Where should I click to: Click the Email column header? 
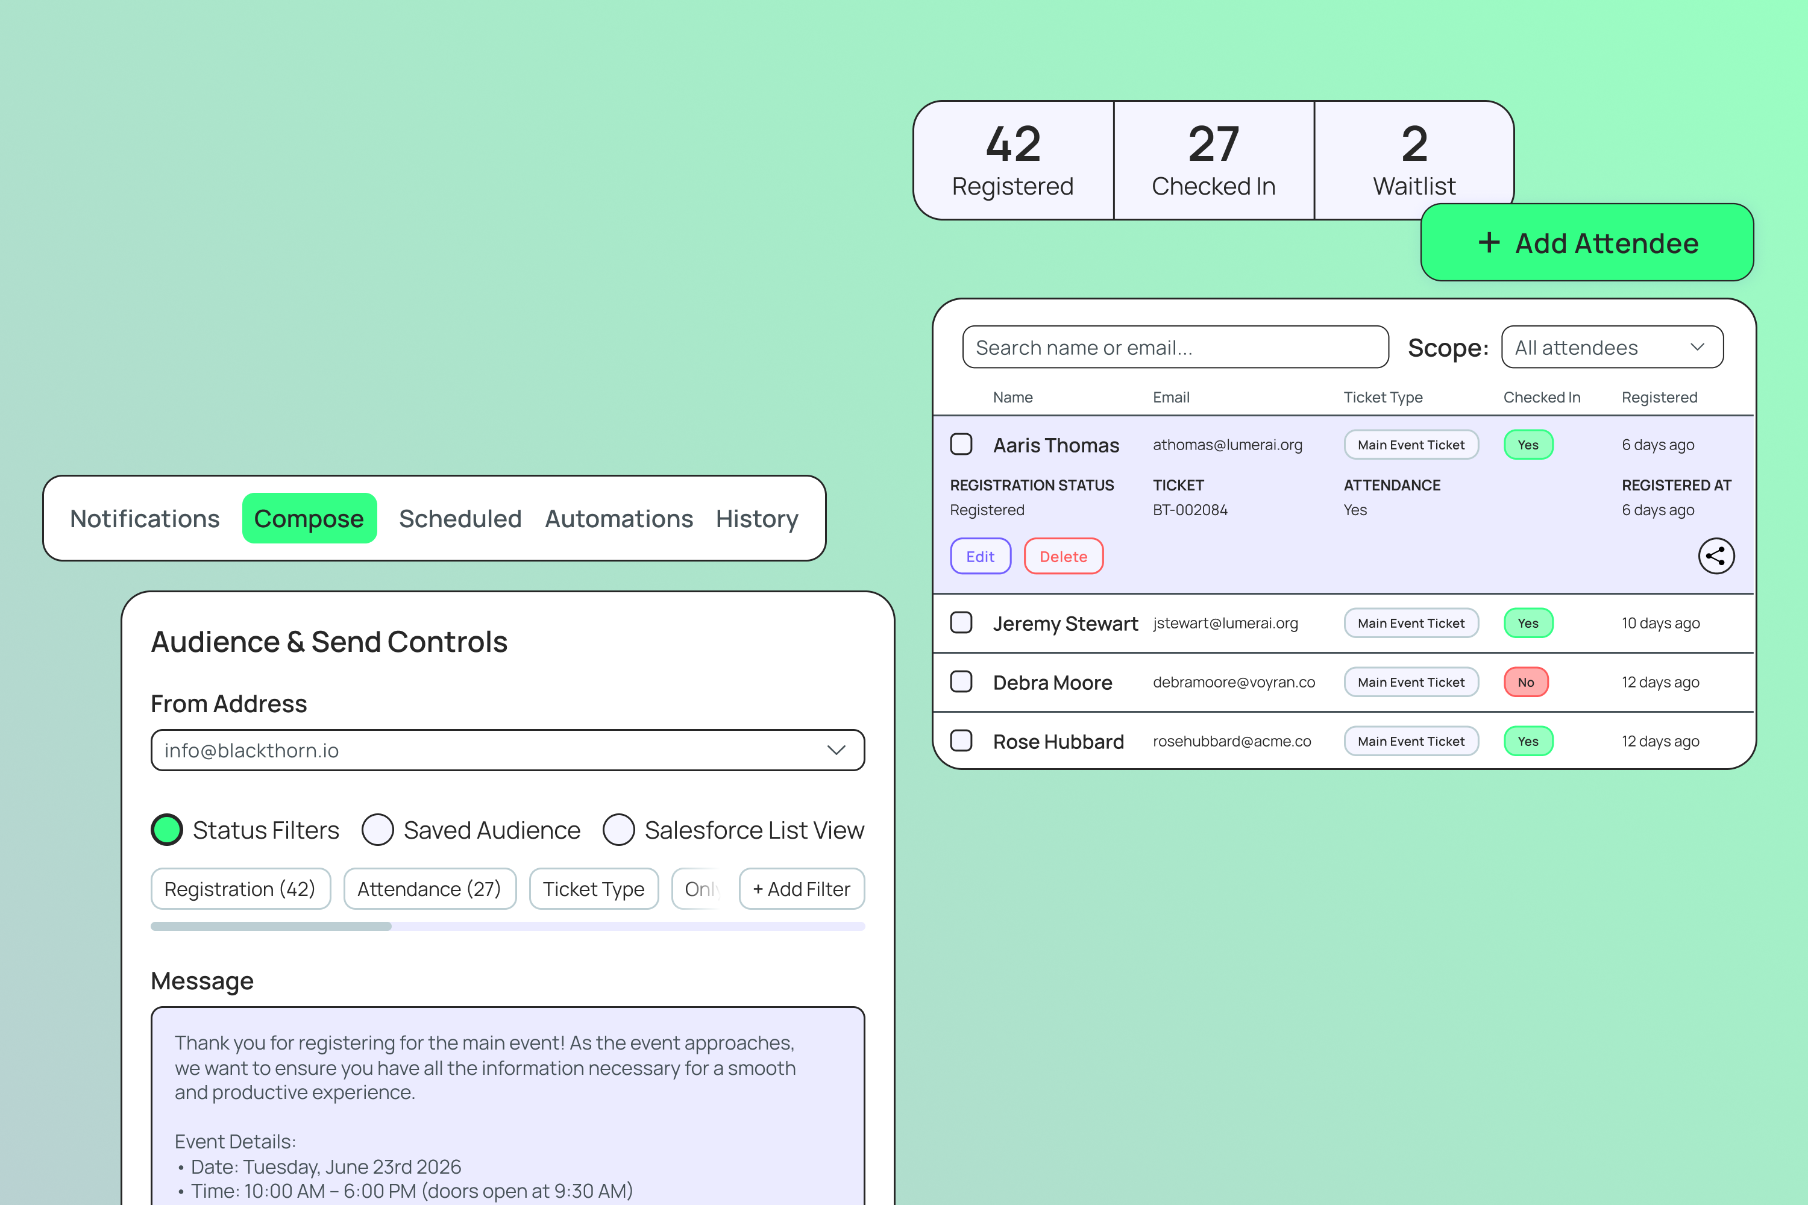coord(1171,397)
